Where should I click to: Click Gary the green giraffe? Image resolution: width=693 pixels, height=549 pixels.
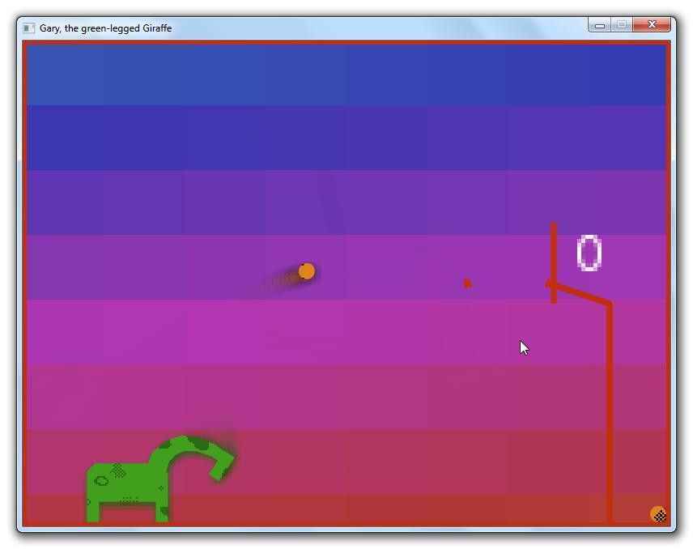[159, 479]
